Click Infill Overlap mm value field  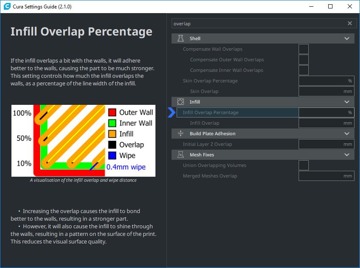click(x=327, y=123)
